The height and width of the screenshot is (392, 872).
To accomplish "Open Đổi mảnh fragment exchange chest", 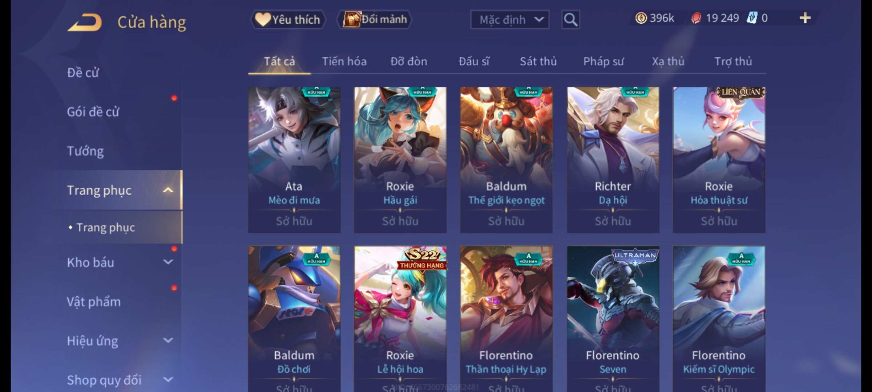I will (374, 20).
